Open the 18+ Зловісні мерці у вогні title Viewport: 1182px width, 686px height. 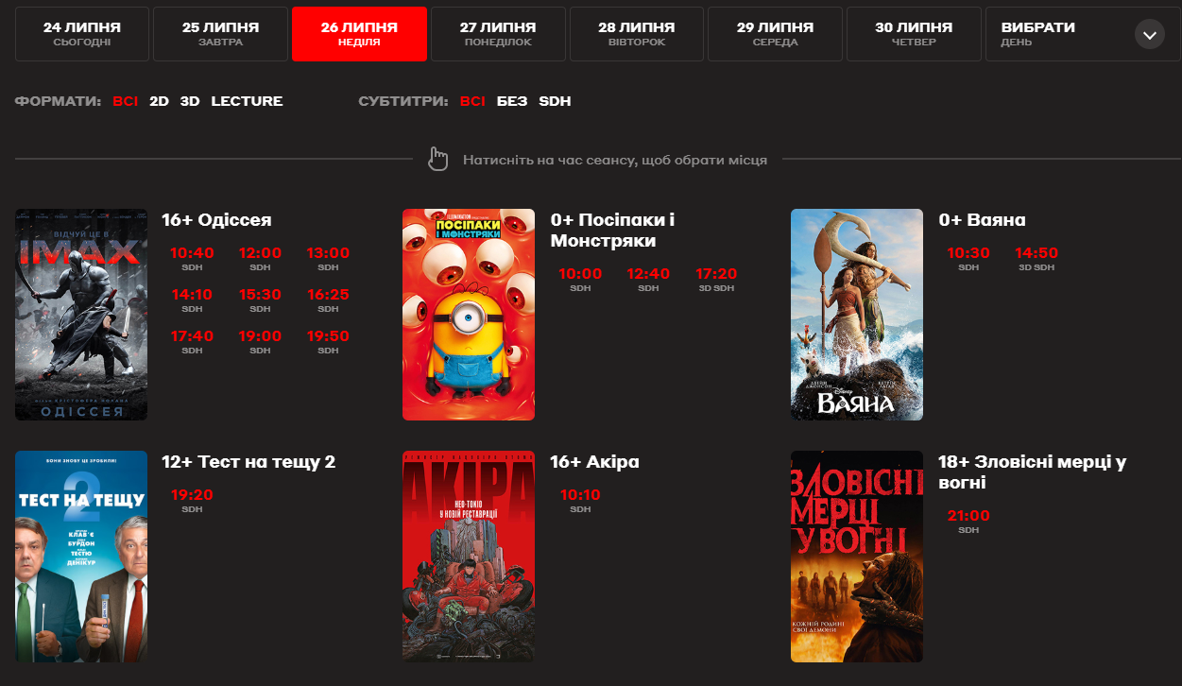pyautogui.click(x=1033, y=472)
